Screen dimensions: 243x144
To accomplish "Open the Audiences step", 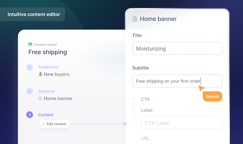I will pos(48,67).
